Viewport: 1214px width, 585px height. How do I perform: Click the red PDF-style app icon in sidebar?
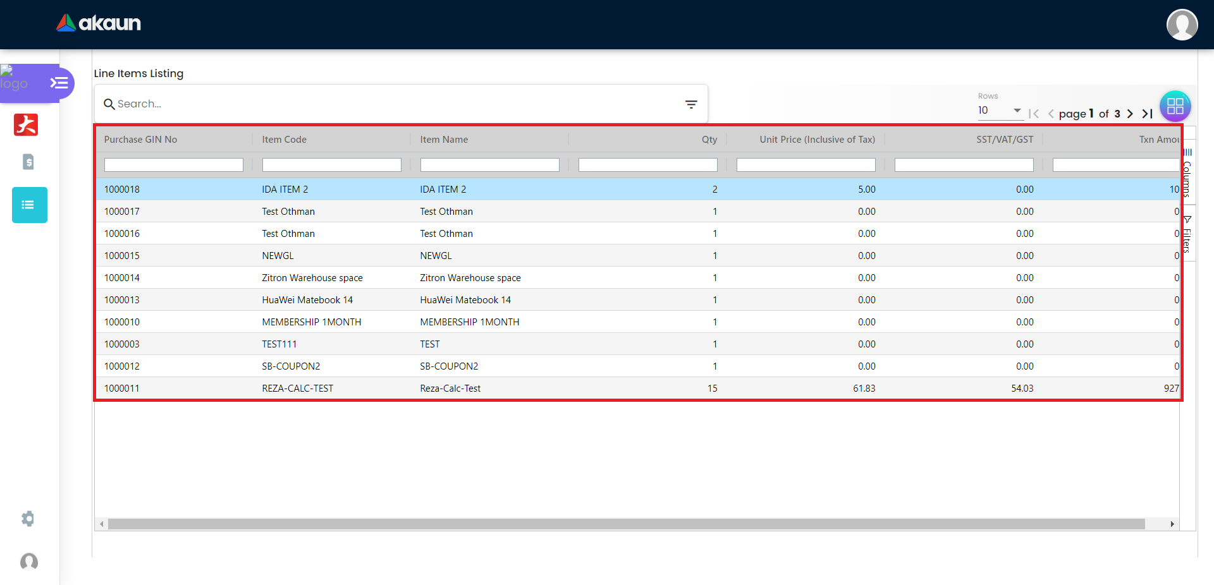[x=26, y=124]
